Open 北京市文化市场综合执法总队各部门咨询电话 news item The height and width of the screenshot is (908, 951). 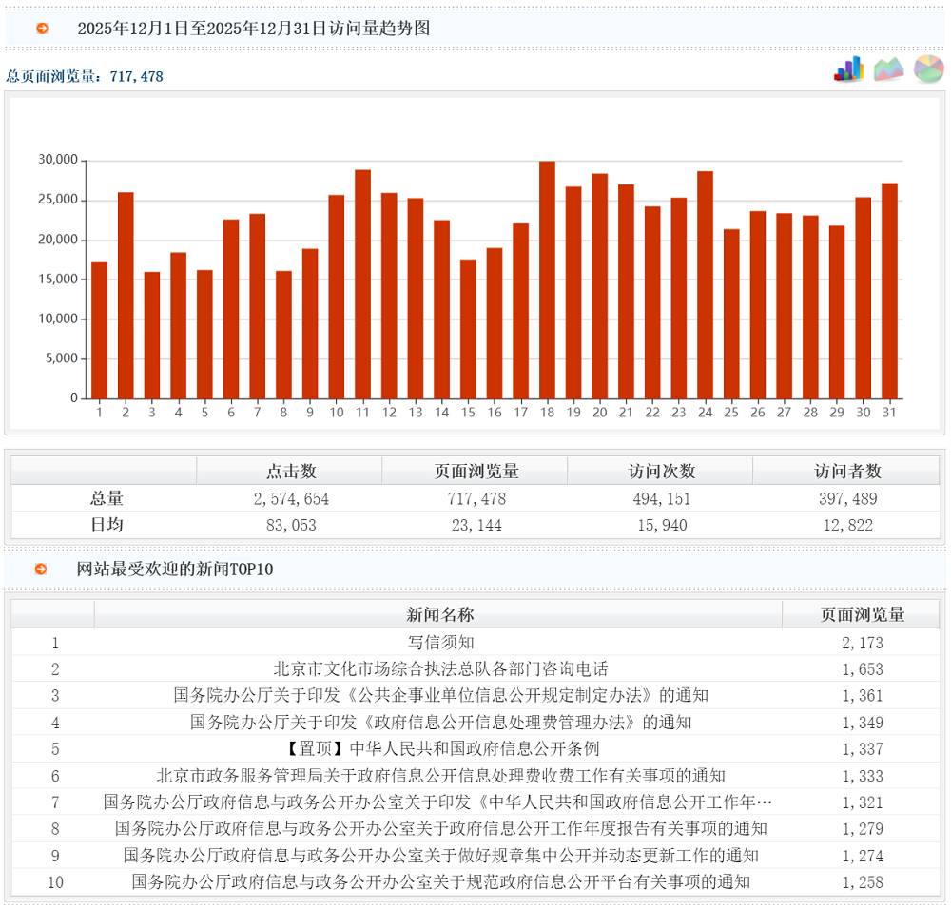(x=440, y=669)
